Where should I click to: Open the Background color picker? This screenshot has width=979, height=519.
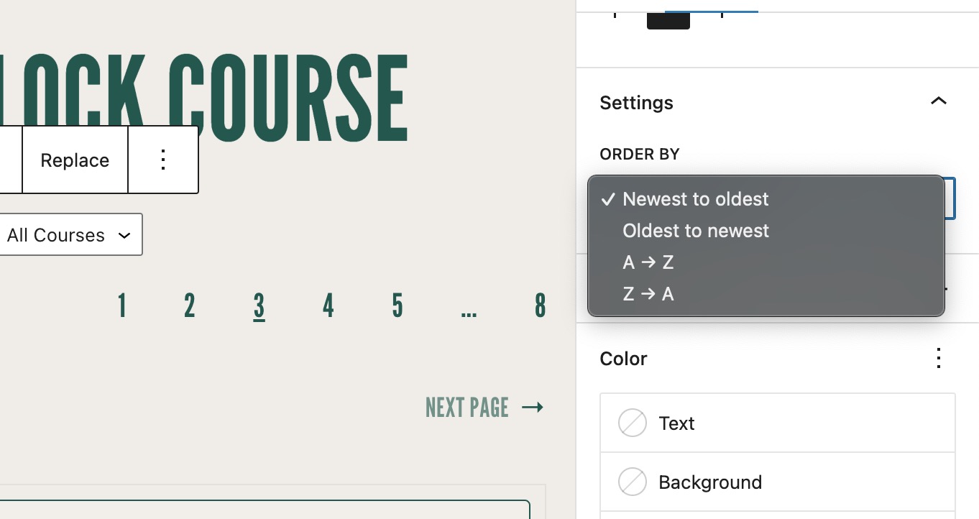(x=778, y=482)
